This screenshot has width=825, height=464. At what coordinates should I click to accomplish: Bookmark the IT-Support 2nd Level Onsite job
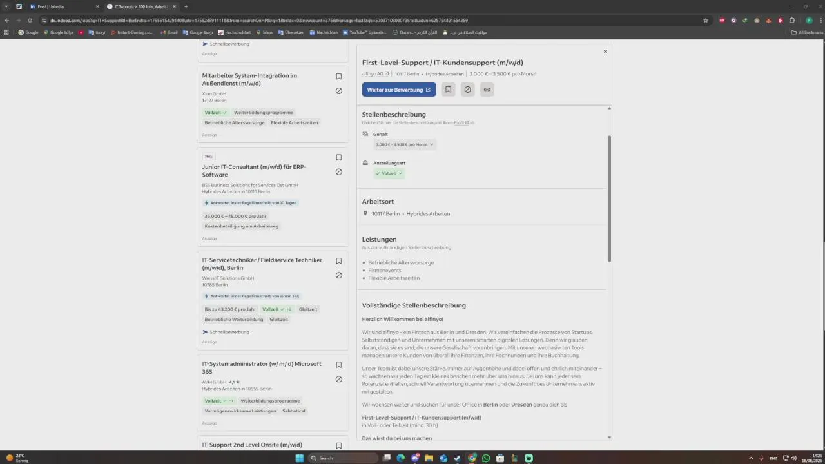(338, 445)
